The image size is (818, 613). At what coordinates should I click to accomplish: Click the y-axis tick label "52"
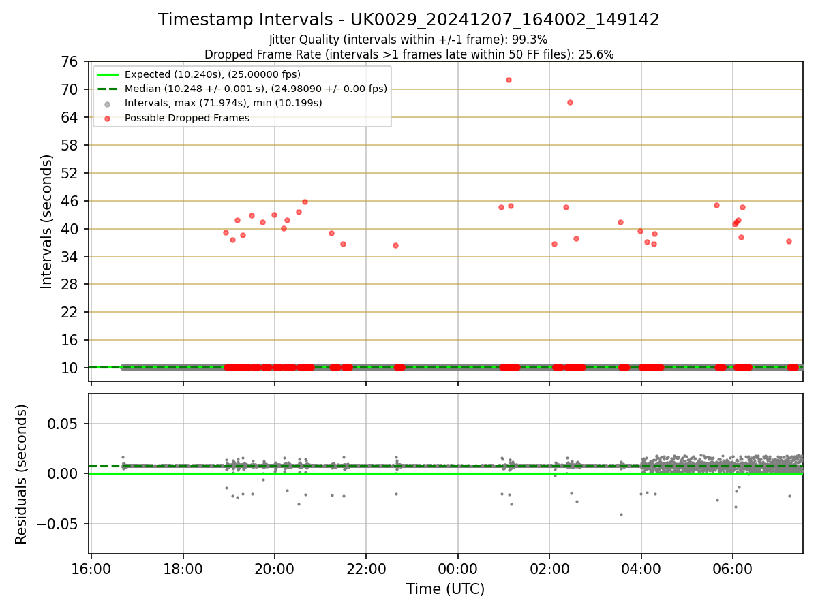(71, 173)
